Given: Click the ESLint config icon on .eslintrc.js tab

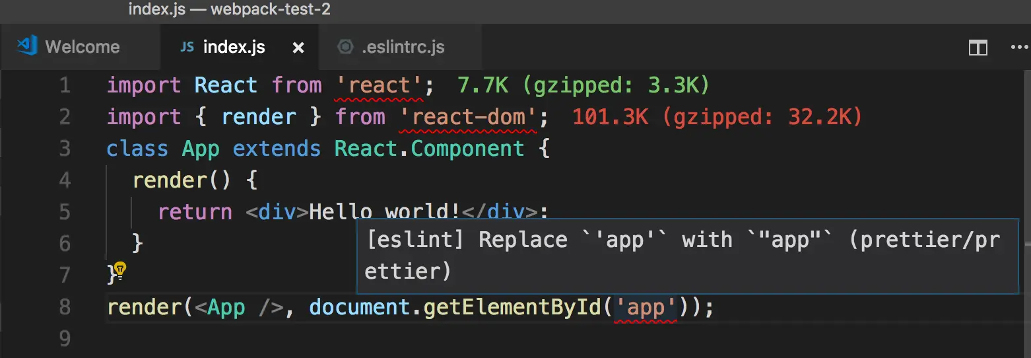Looking at the screenshot, I should 345,48.
